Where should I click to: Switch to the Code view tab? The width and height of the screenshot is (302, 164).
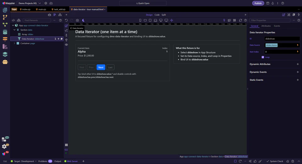point(157,15)
